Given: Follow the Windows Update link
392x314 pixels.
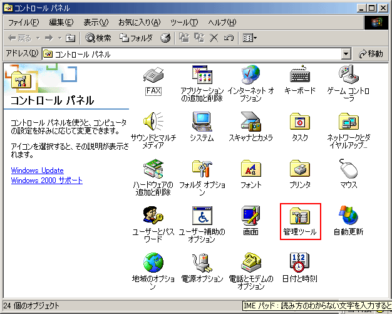Looking at the screenshot, I should point(37,170).
